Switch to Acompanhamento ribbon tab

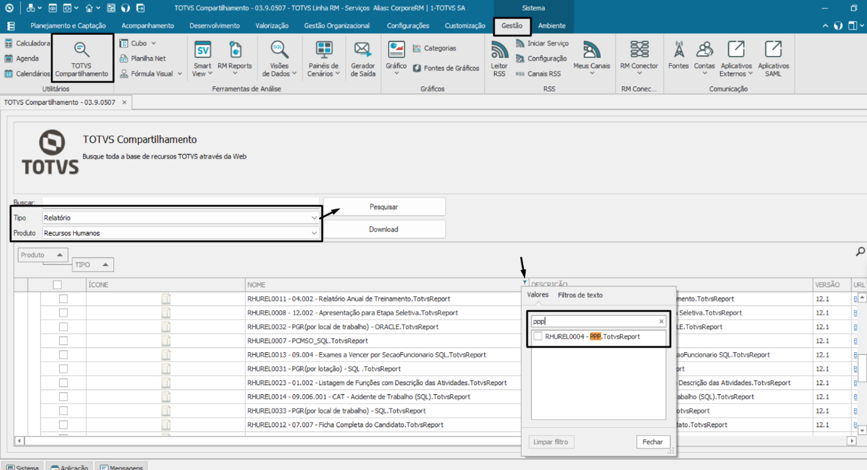(148, 26)
